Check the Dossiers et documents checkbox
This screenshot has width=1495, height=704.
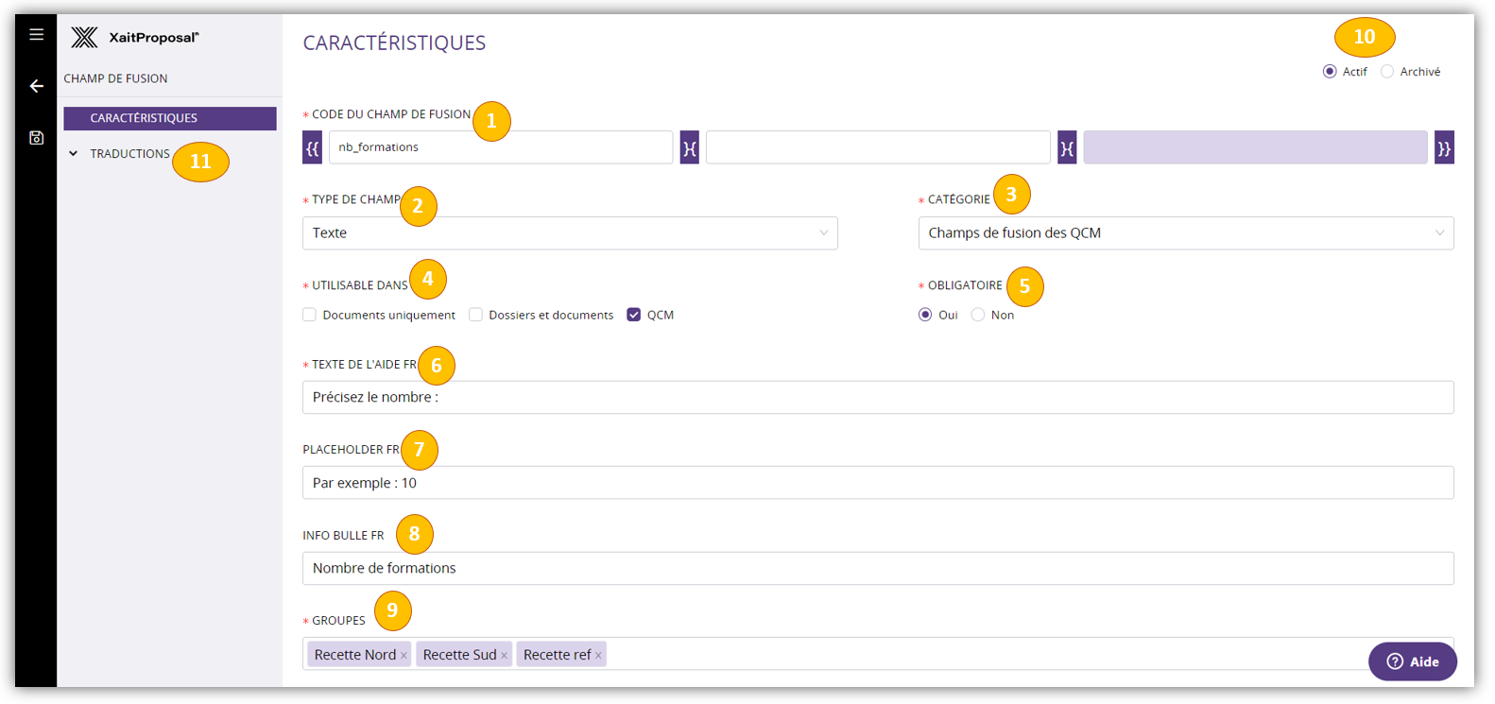click(x=476, y=315)
